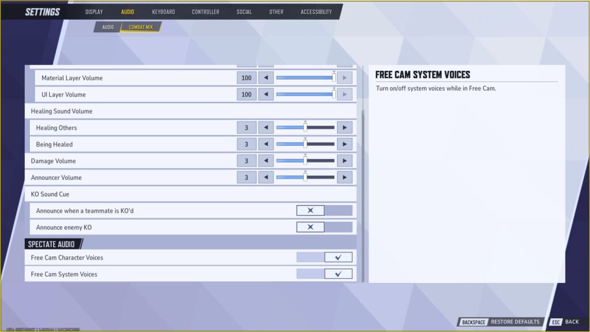Switch to the KEYBOARD settings tab
The image size is (590, 332).
(164, 11)
